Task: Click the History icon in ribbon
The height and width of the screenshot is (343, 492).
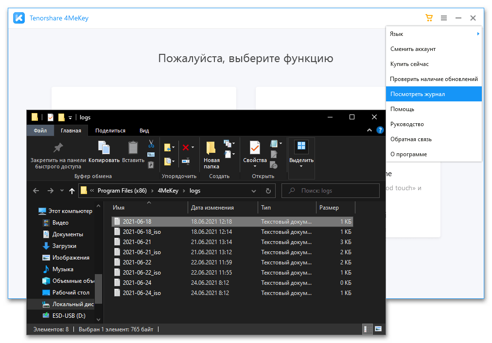Action: [x=274, y=165]
